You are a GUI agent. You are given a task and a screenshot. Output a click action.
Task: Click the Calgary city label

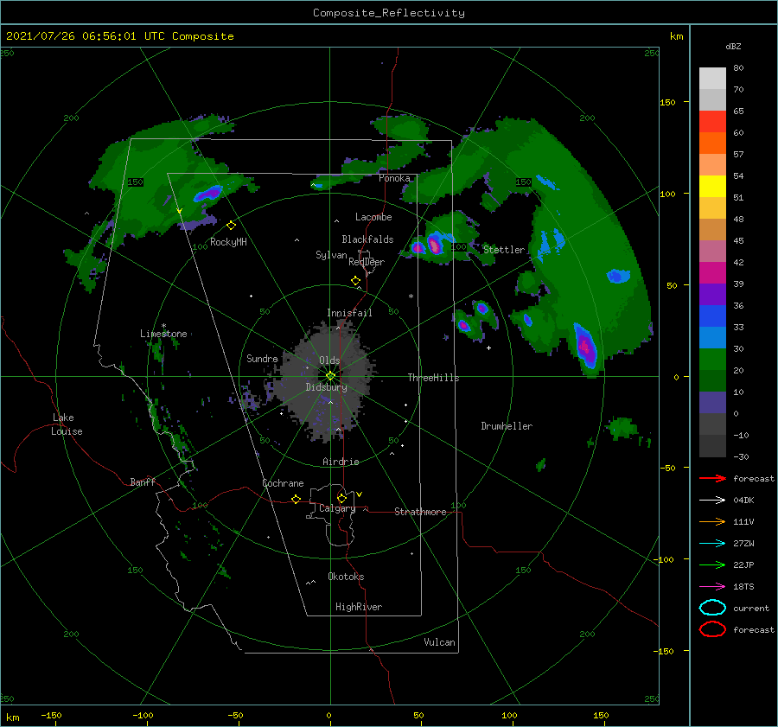[x=337, y=508]
